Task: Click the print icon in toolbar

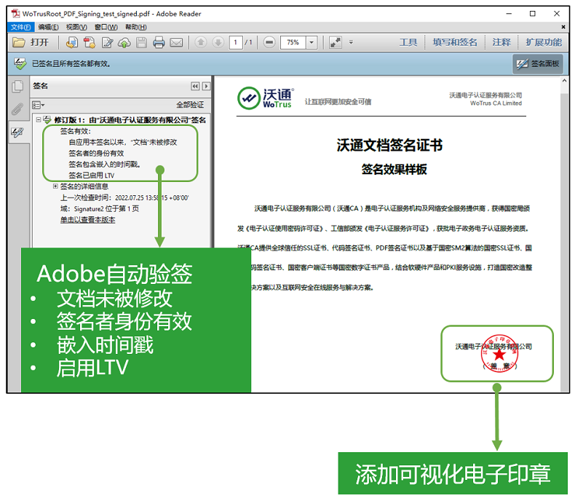Action: point(159,43)
